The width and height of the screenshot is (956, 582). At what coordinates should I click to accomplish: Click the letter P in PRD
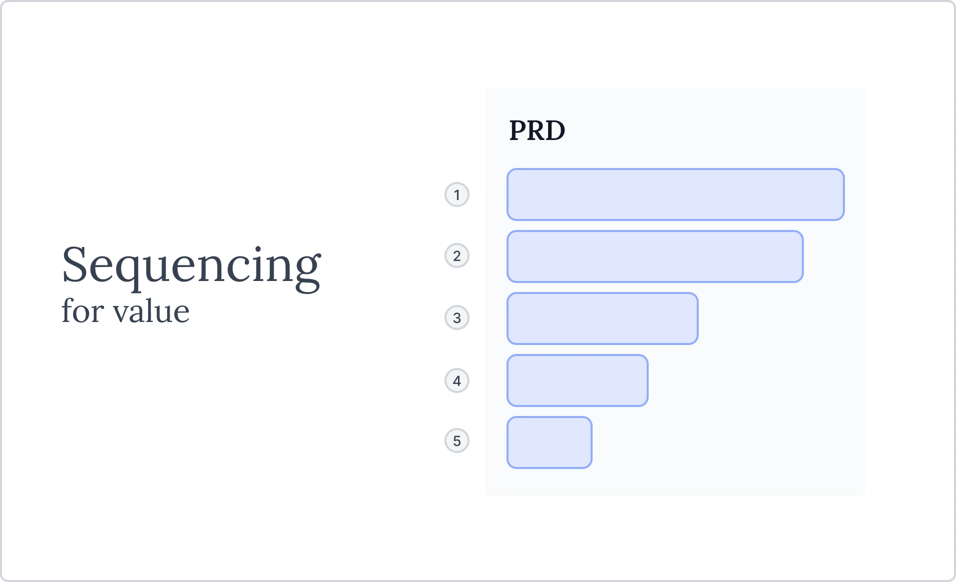tap(518, 130)
